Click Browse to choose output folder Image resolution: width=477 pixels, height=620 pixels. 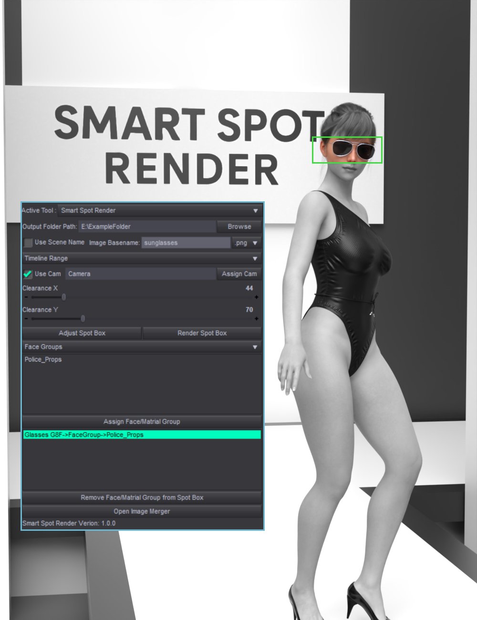coord(238,227)
